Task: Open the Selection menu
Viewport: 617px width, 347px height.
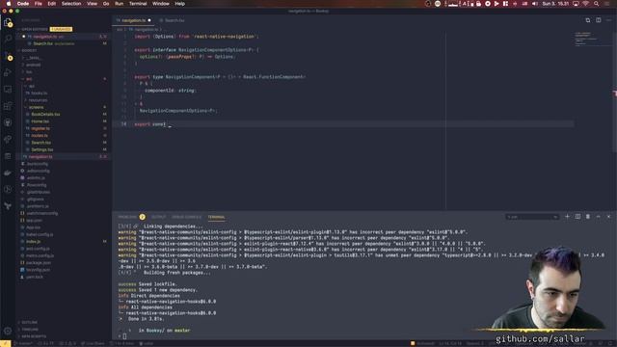Action: tap(71, 4)
